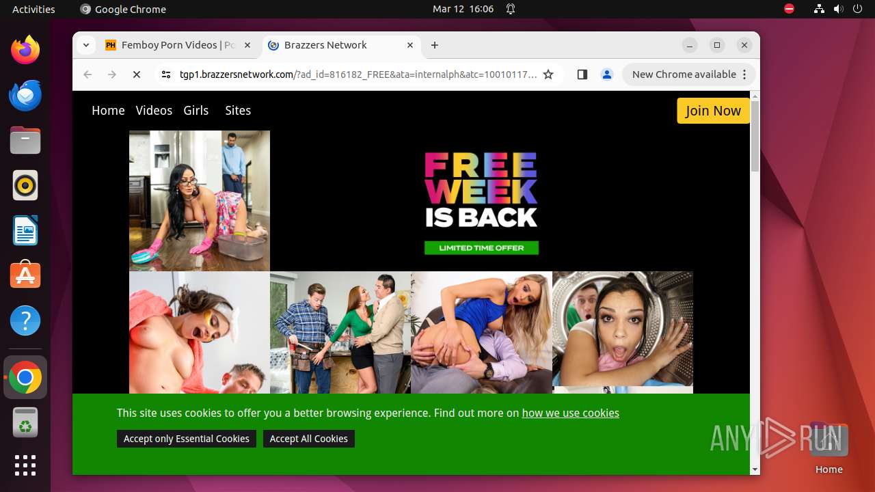This screenshot has height=492, width=875.
Task: Open a new tab
Action: (x=435, y=45)
